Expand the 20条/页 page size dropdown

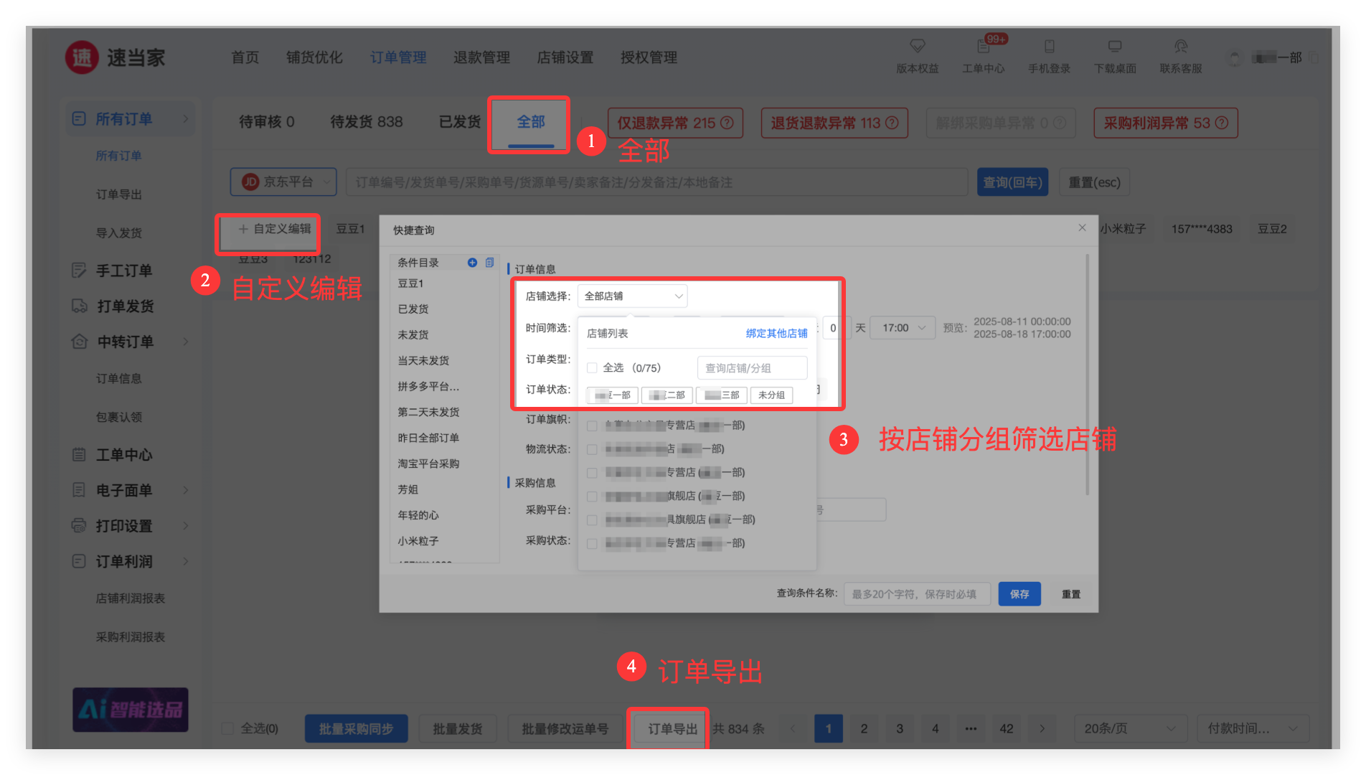tap(1130, 728)
